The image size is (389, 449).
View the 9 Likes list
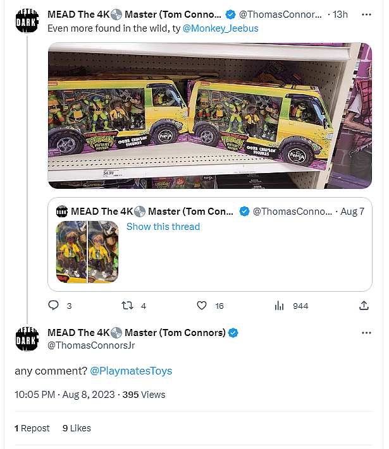coord(77,428)
